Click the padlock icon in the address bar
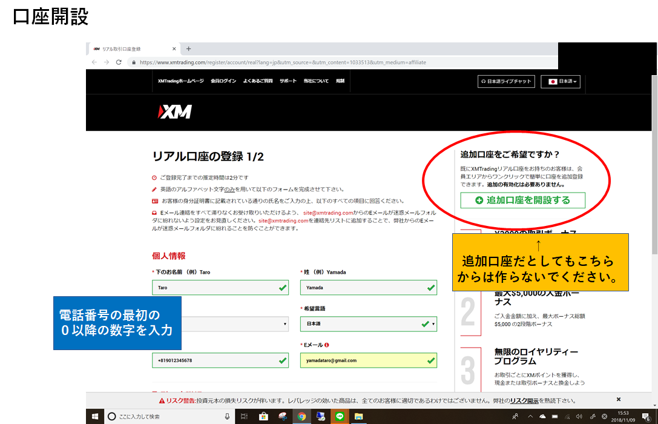 click(133, 62)
